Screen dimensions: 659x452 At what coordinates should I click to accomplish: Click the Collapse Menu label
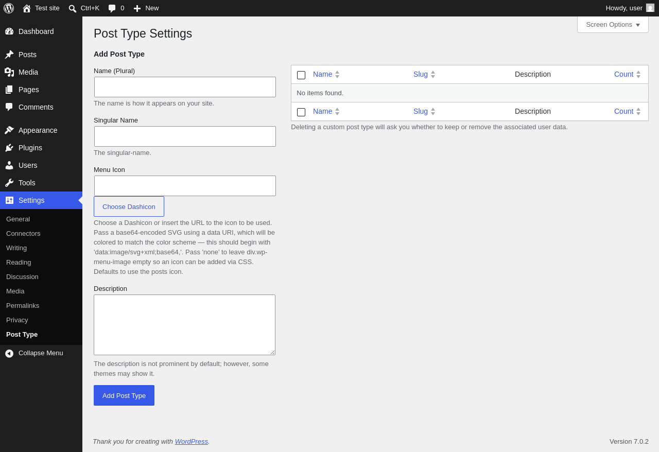click(x=41, y=353)
